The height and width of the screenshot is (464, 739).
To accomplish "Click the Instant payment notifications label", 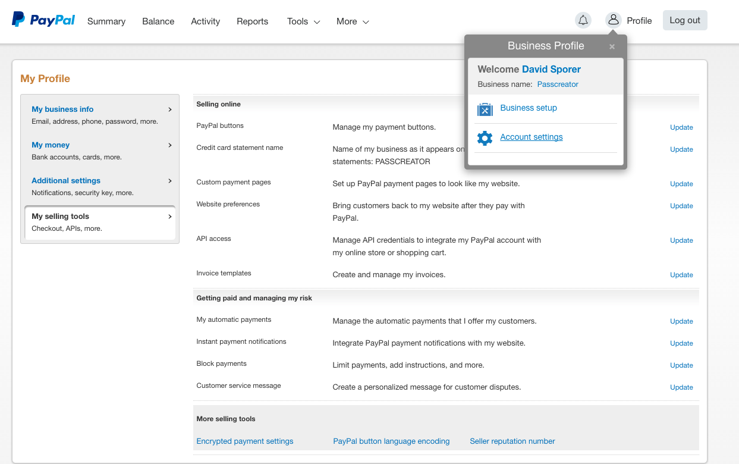I will point(241,341).
